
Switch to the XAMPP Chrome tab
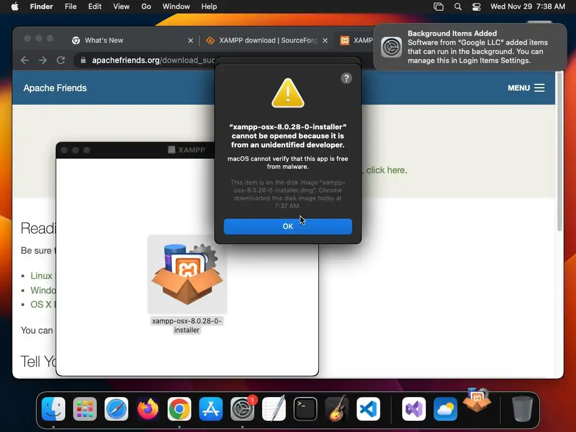coord(356,40)
